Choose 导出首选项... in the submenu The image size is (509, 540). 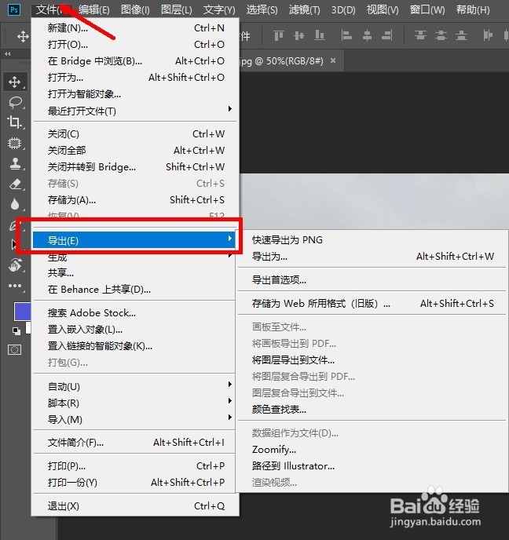coord(372,280)
